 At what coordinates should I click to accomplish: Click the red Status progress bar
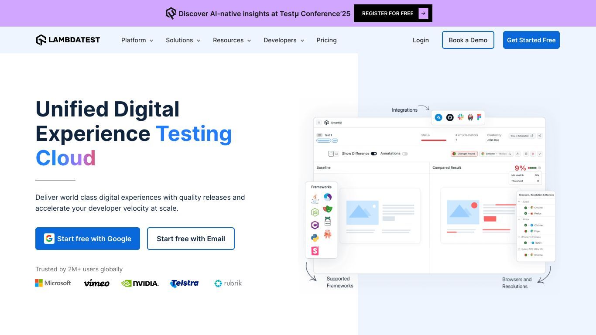[x=434, y=140]
